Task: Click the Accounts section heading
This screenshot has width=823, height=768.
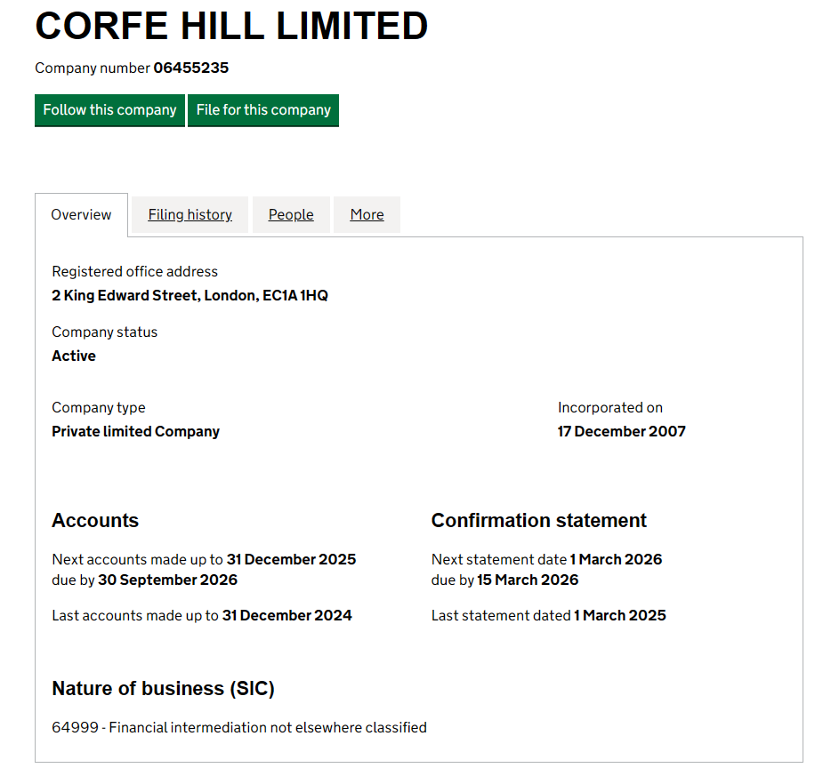Action: point(95,521)
